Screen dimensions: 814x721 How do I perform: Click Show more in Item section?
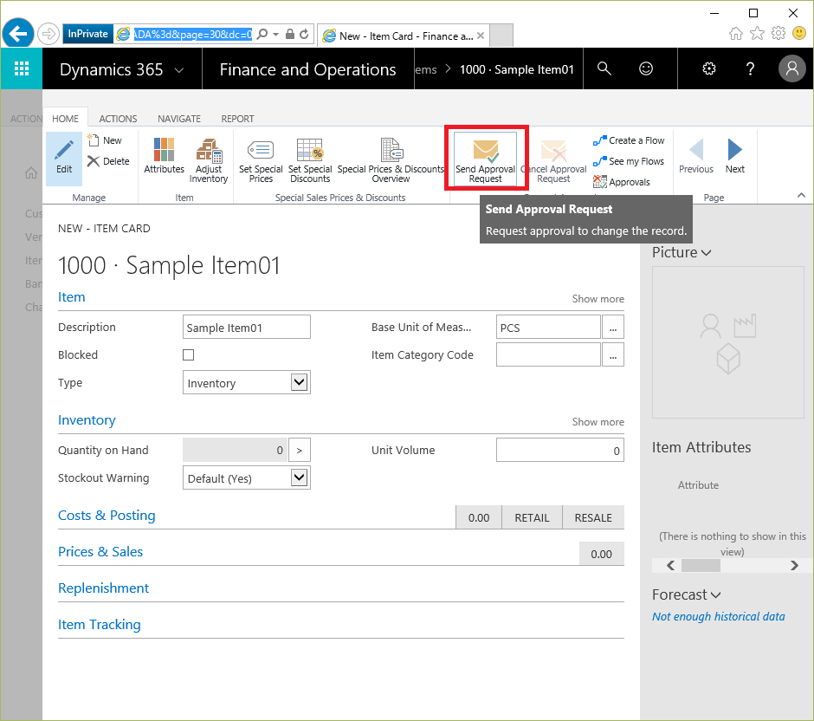[x=598, y=299]
